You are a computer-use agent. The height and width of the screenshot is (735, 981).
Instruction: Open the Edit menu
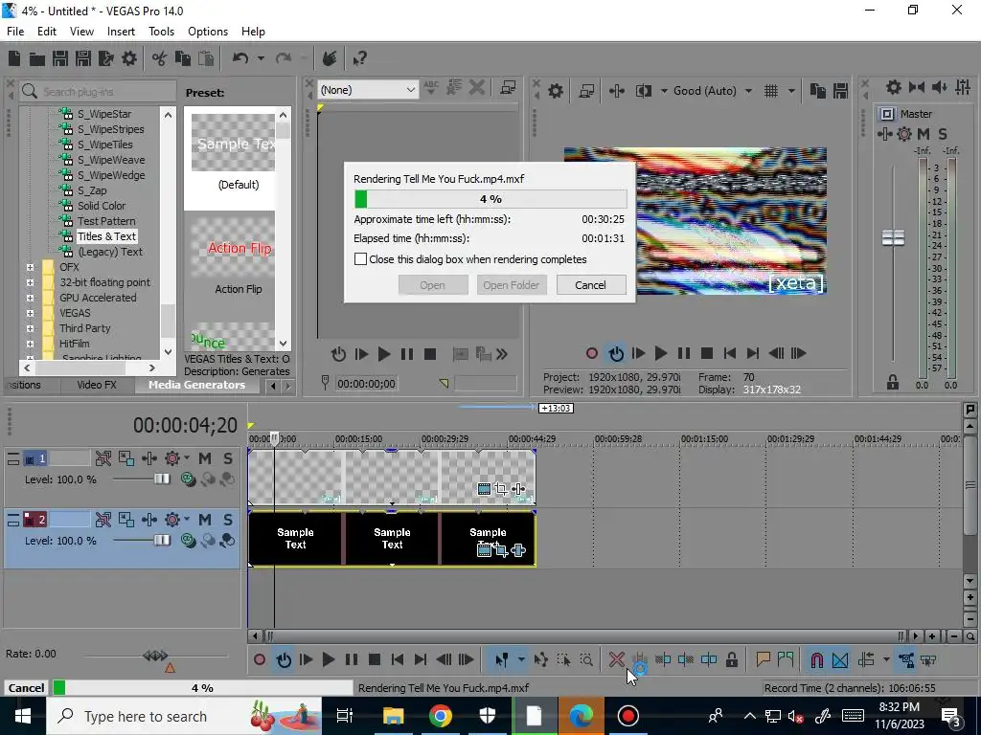[x=47, y=32]
